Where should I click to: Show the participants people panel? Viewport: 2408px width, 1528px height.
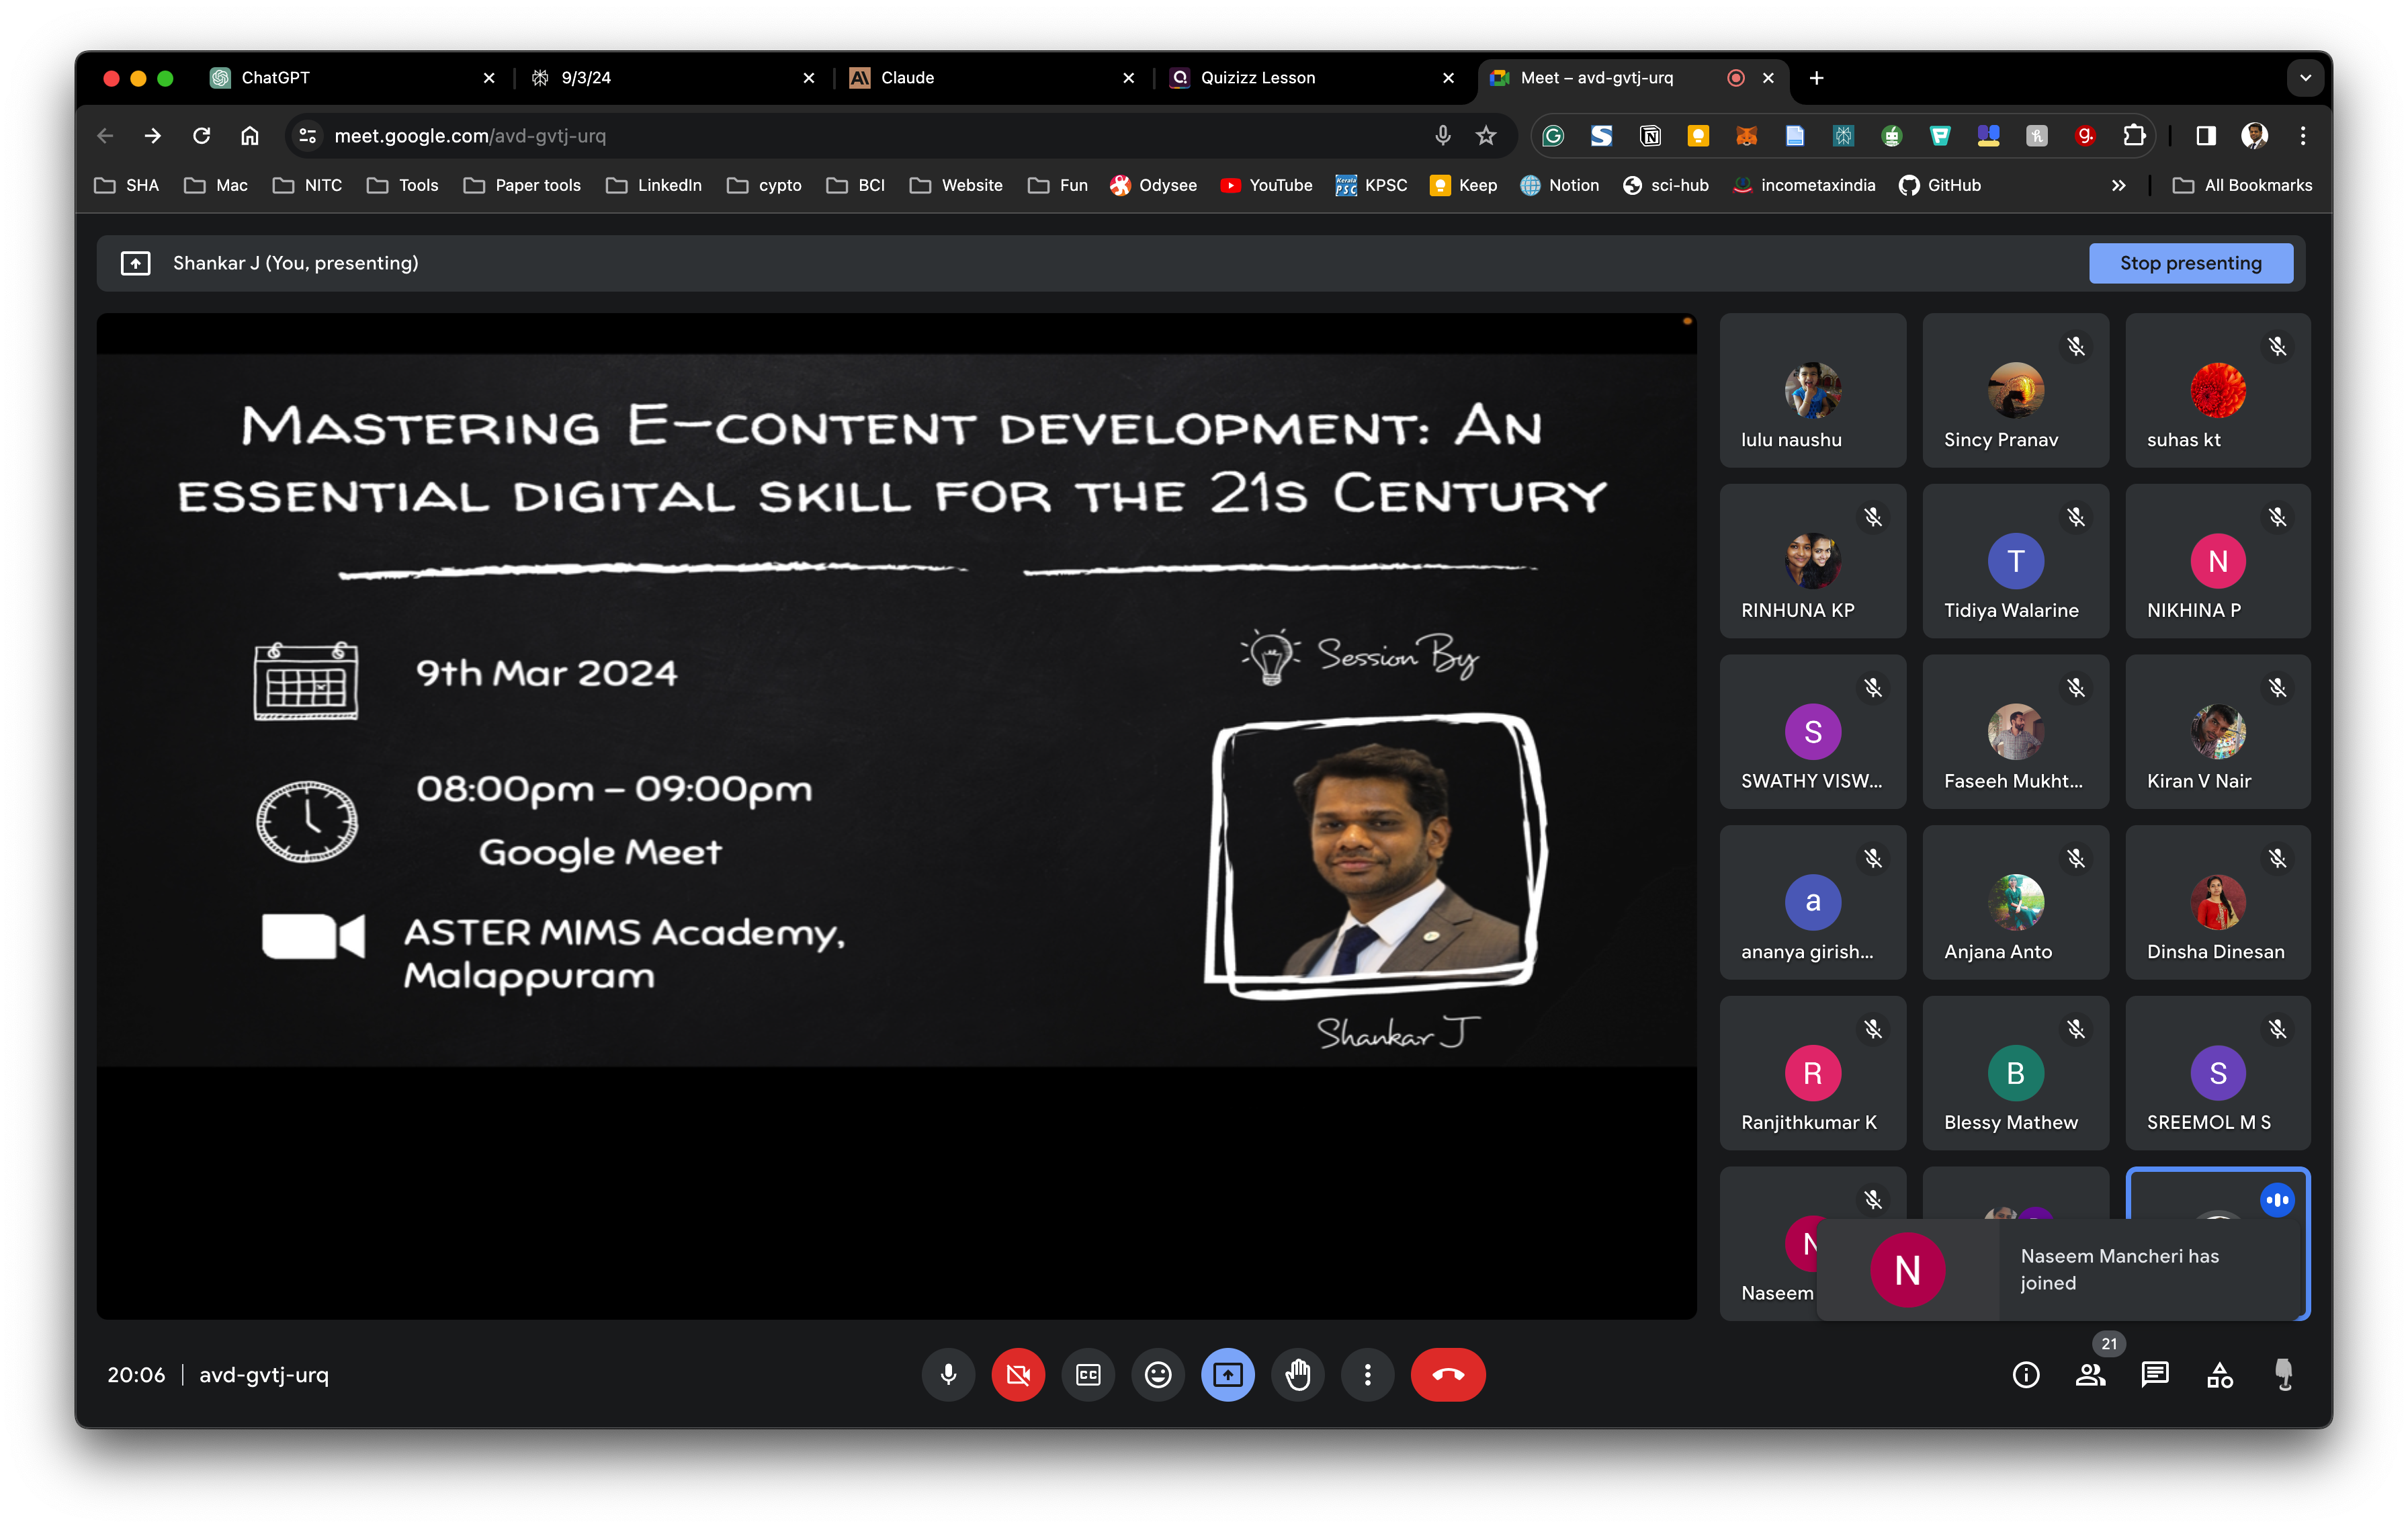click(2089, 1374)
